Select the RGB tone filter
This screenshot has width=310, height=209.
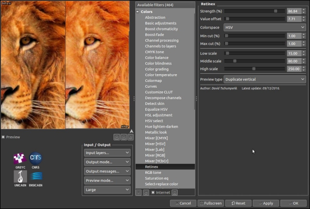click(x=153, y=172)
